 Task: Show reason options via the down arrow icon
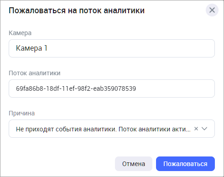(204, 129)
